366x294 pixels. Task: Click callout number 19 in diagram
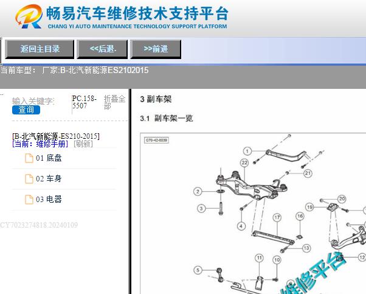[309, 207]
